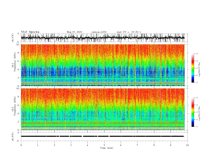211x163 pixels.
Task: Click the date 'May 25, 2019'
Action: coord(74,32)
